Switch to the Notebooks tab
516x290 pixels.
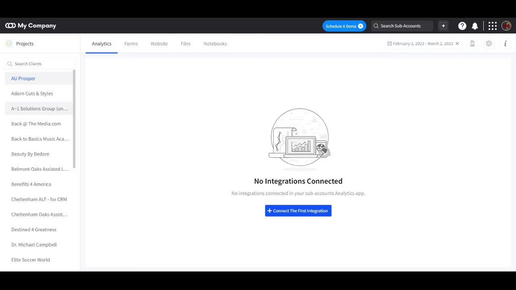click(x=215, y=43)
